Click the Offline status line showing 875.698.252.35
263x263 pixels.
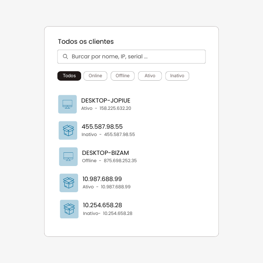[109, 161]
